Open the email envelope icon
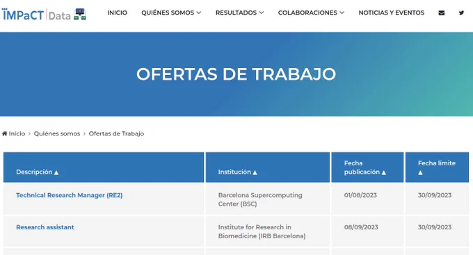The height and width of the screenshot is (255, 473). (441, 13)
